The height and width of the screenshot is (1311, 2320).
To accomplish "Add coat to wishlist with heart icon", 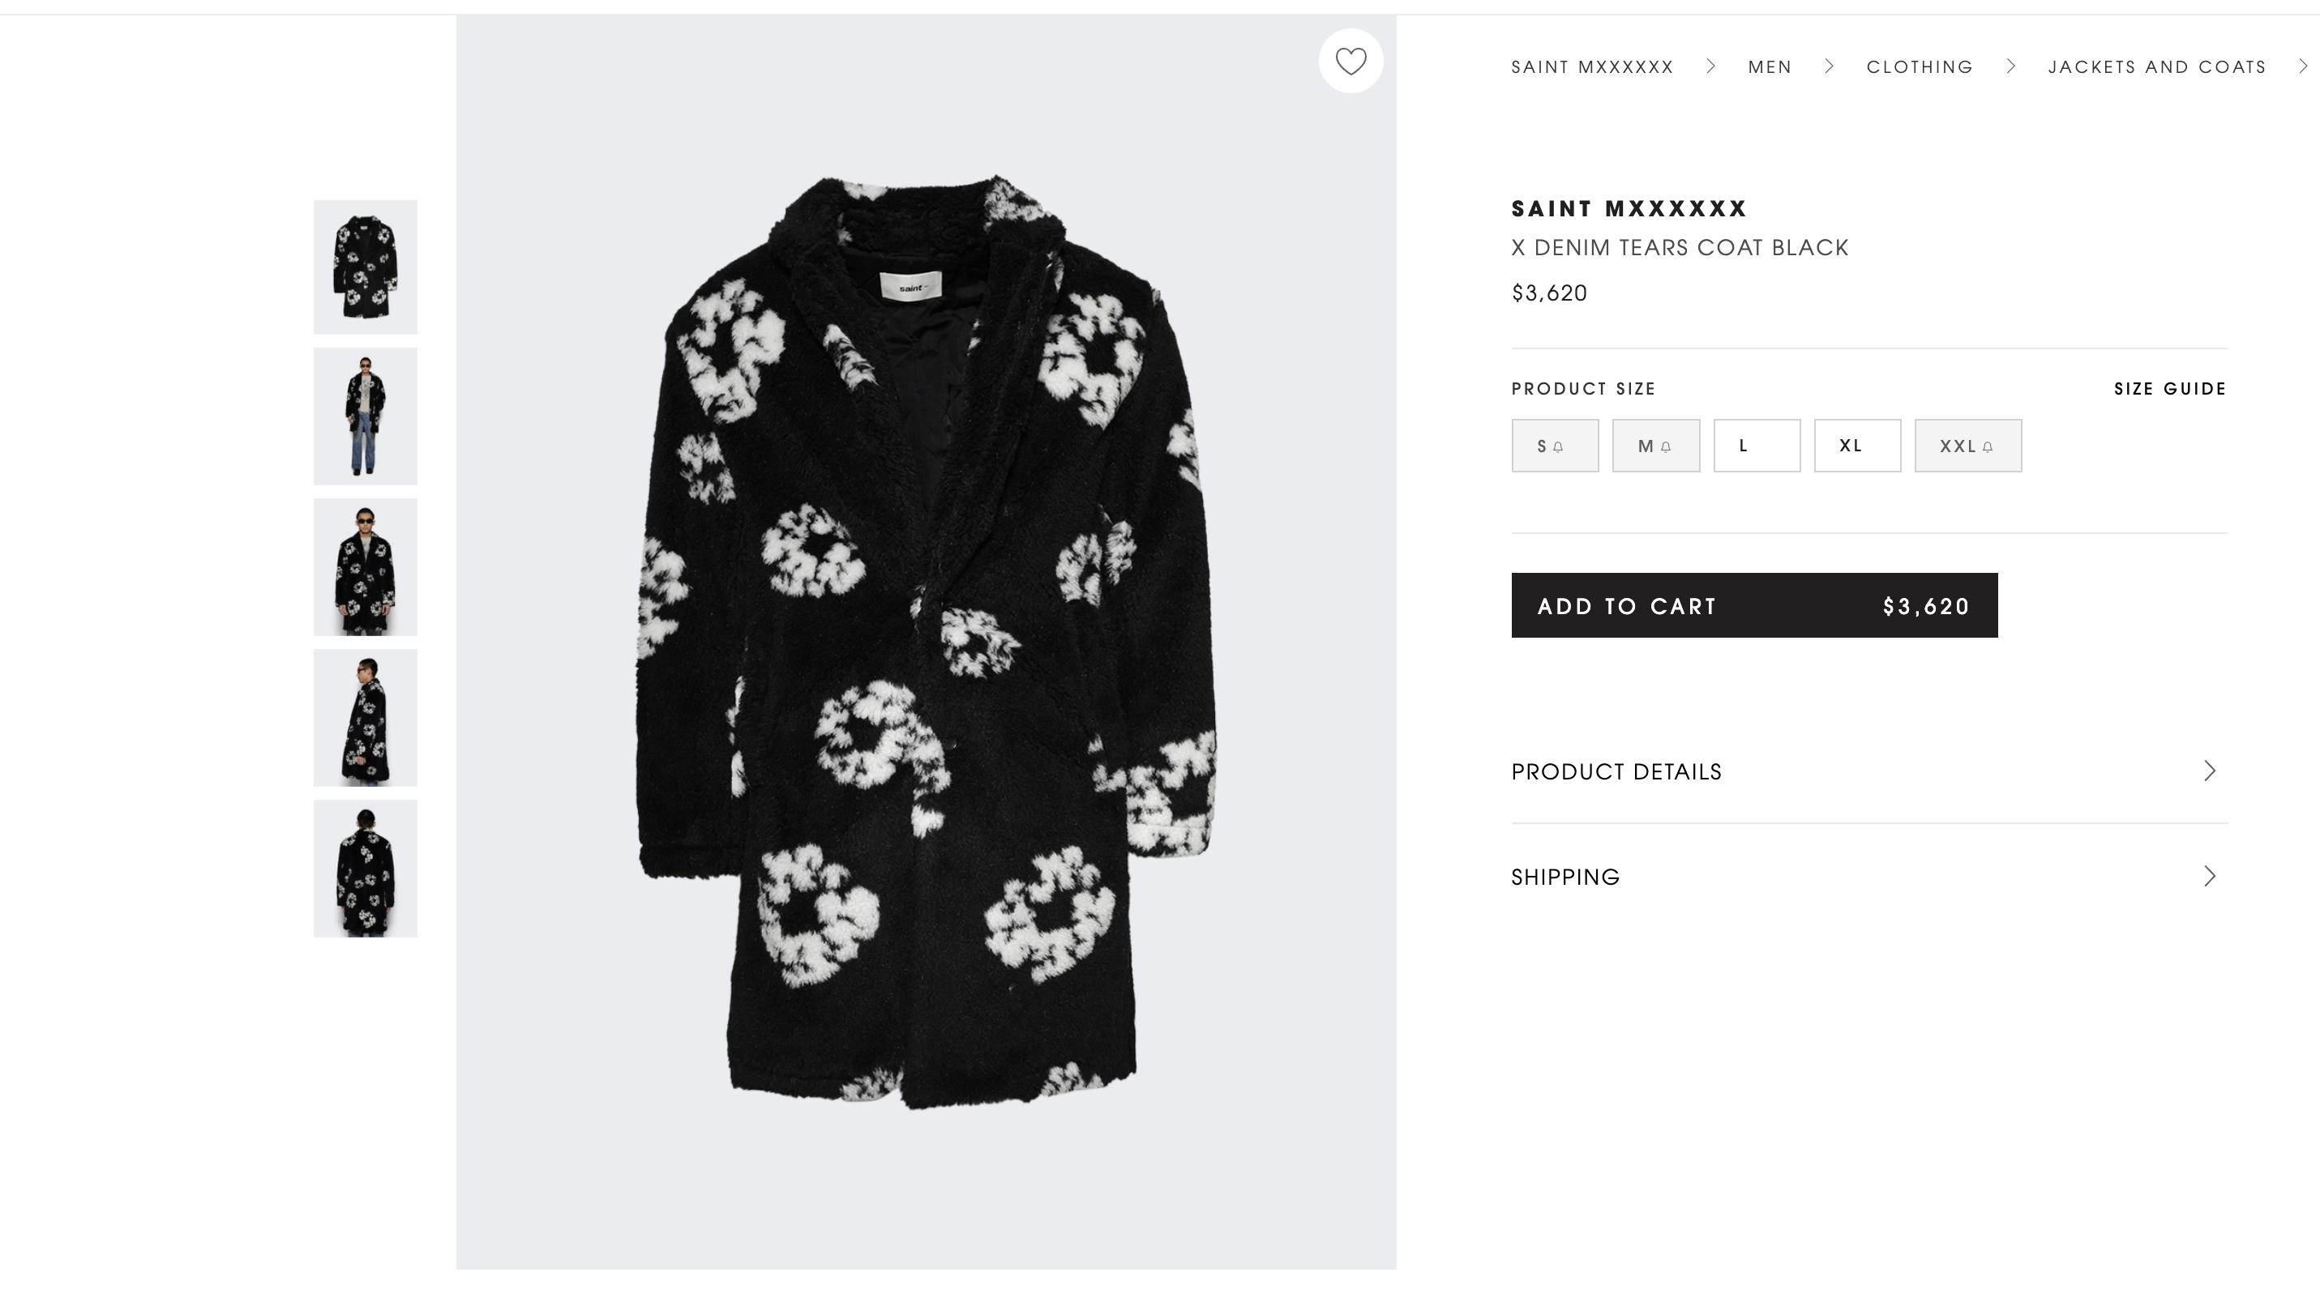I will (x=1350, y=62).
